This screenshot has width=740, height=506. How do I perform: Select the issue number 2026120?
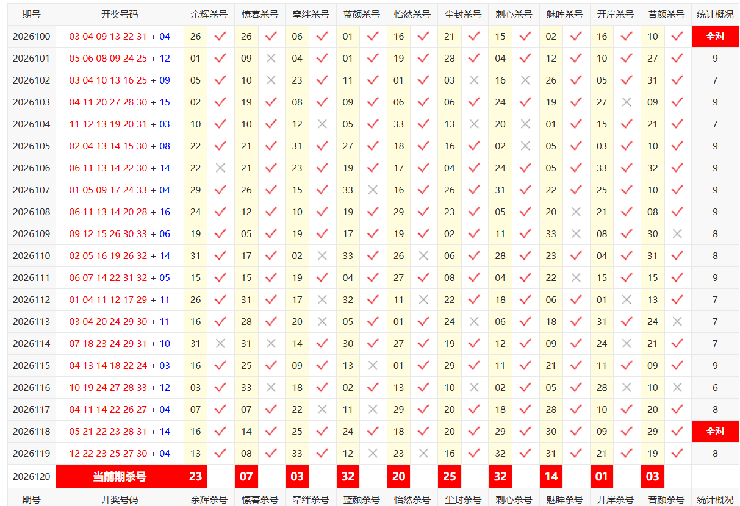click(32, 477)
